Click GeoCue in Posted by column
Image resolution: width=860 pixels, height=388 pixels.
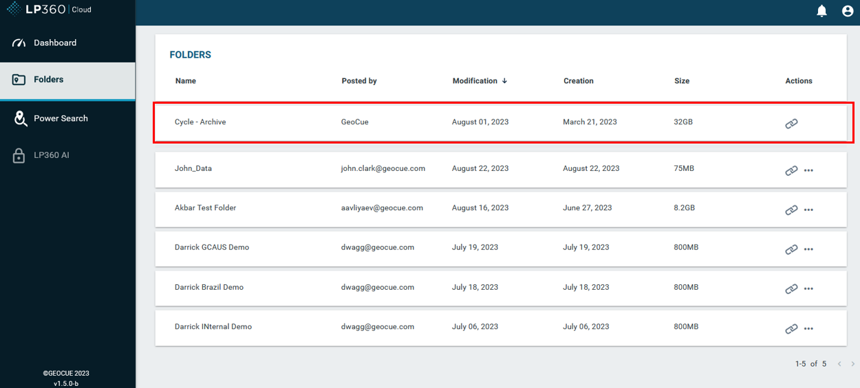pos(354,122)
